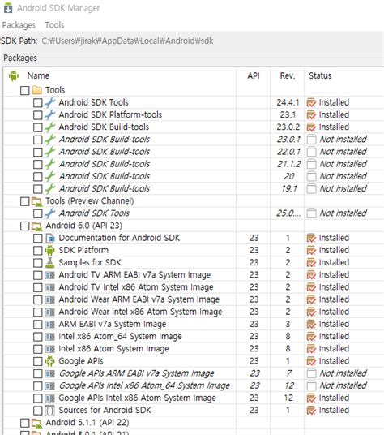Viewport: 384px width, 435px height.
Task: Check the Tools (Preview Channel) checkbox
Action: [25, 201]
